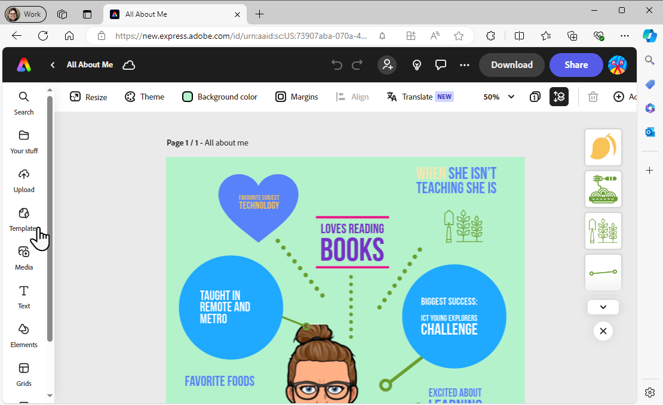Viewport: 663px width, 405px height.
Task: Open the Theme option
Action: tap(144, 97)
